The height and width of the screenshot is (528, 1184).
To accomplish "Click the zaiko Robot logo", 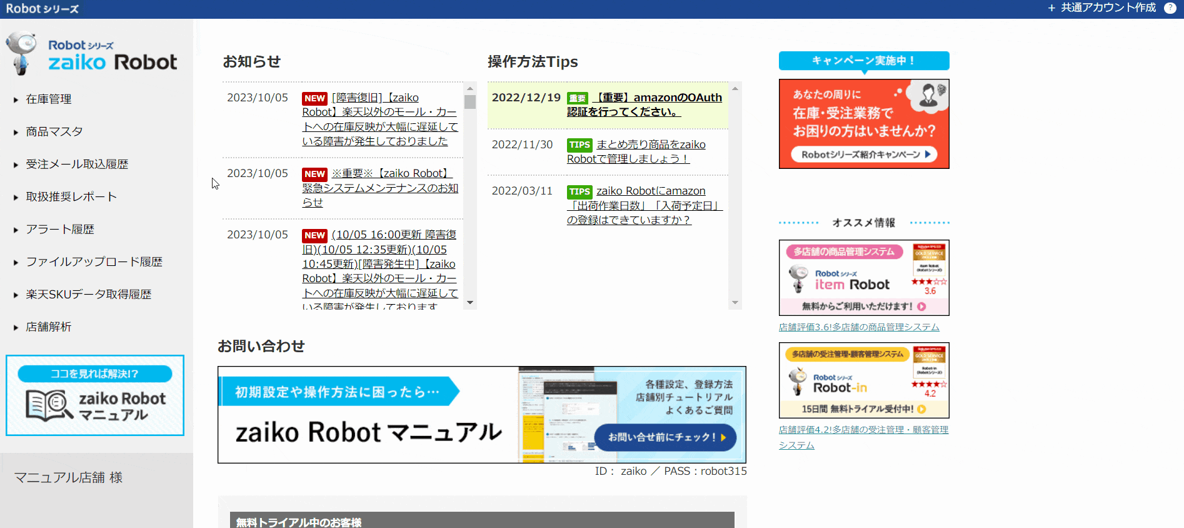I will tap(91, 54).
